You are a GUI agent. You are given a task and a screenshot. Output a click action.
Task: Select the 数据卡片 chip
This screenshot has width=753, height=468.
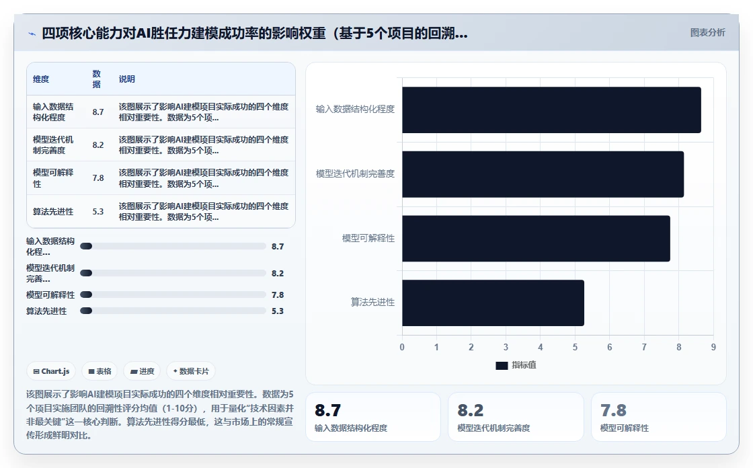click(x=191, y=371)
